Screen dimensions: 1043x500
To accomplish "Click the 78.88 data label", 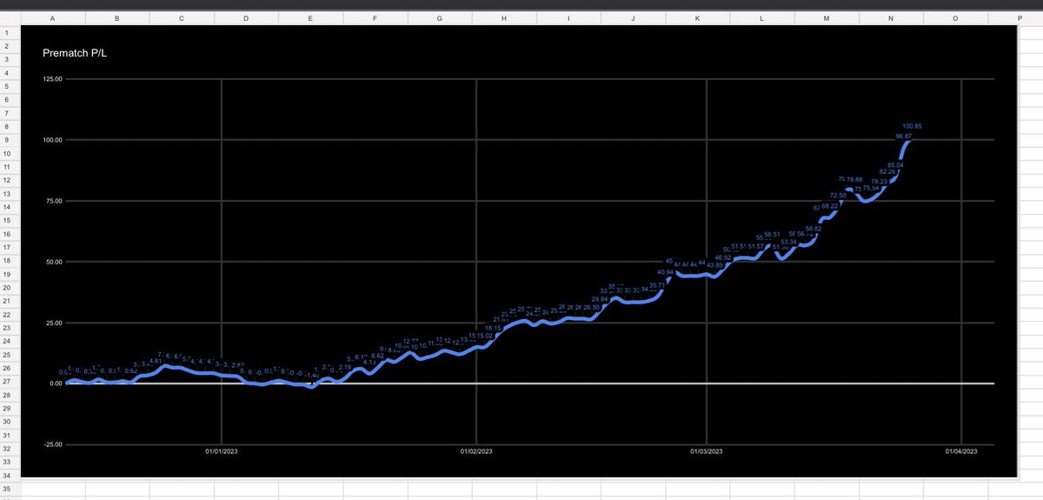I will (x=854, y=179).
